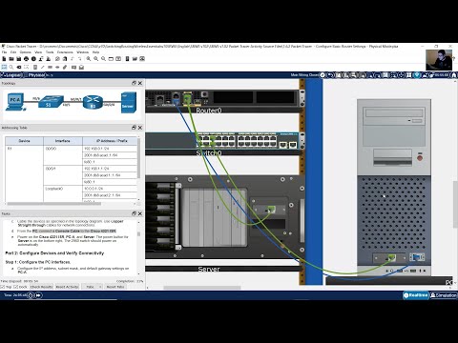
Task: Click the S1 switch in topology diagram
Action: [x=51, y=102]
